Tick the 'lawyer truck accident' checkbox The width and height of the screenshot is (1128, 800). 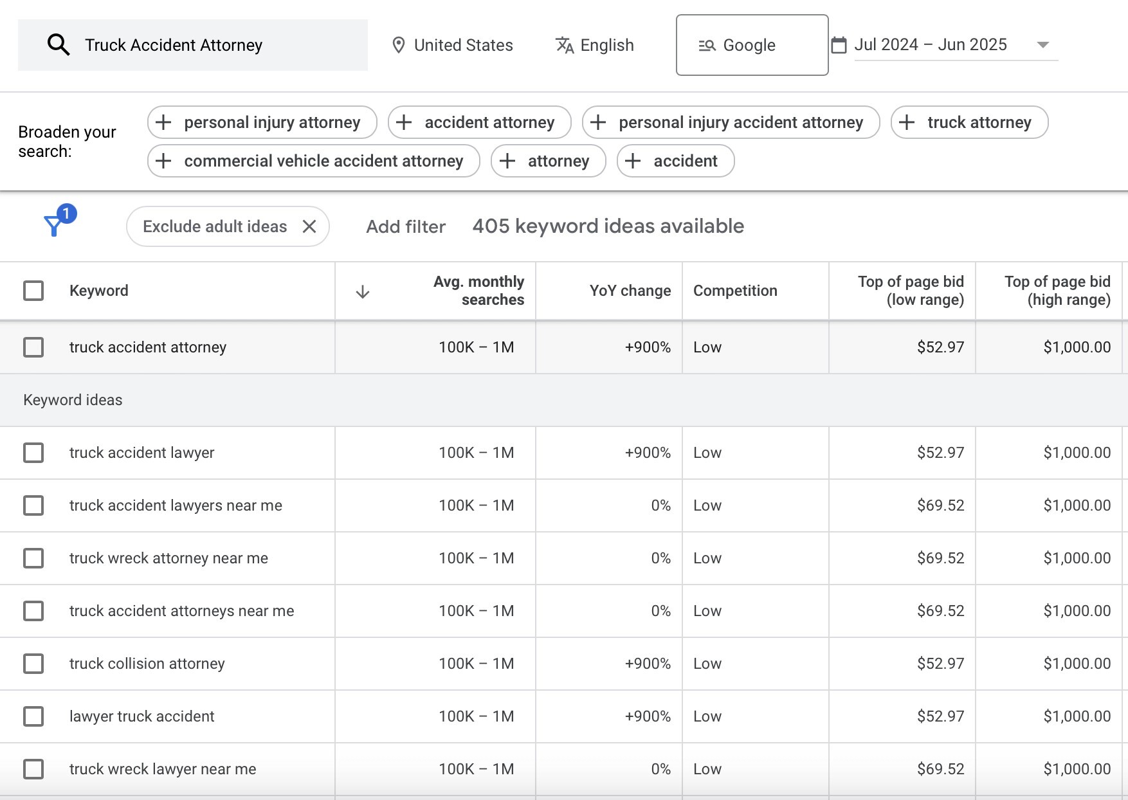point(33,716)
